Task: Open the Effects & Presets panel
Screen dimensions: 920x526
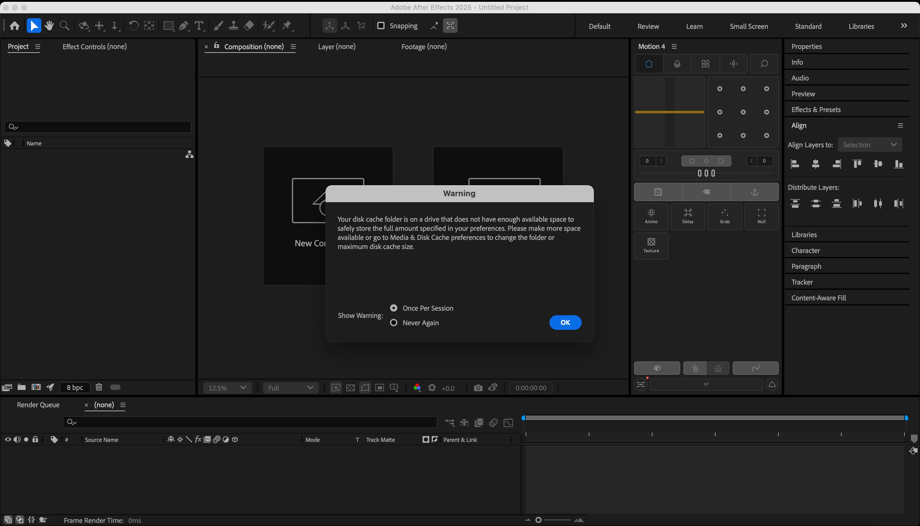Action: (x=816, y=109)
